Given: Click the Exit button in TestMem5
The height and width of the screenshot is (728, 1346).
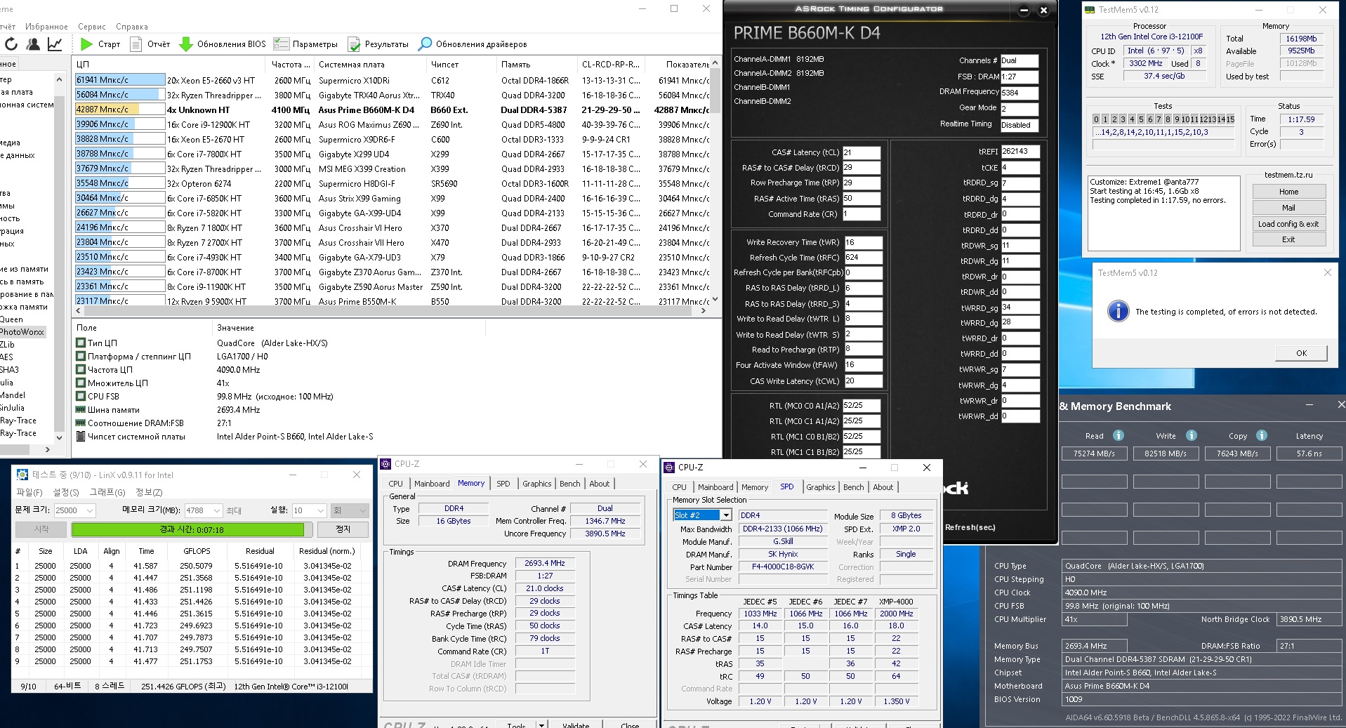Looking at the screenshot, I should [1288, 239].
